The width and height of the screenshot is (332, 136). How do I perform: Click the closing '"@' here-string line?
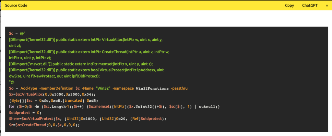click(x=12, y=82)
